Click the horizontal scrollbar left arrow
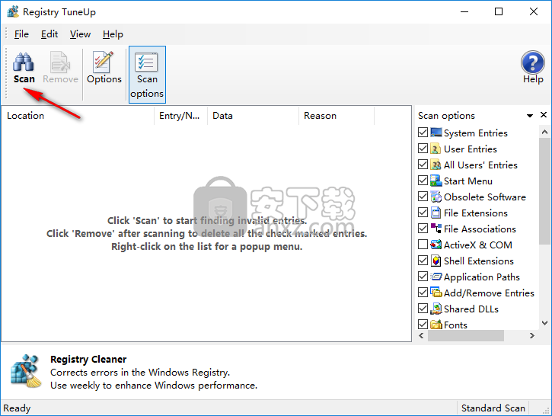This screenshot has height=416, width=552. point(421,336)
